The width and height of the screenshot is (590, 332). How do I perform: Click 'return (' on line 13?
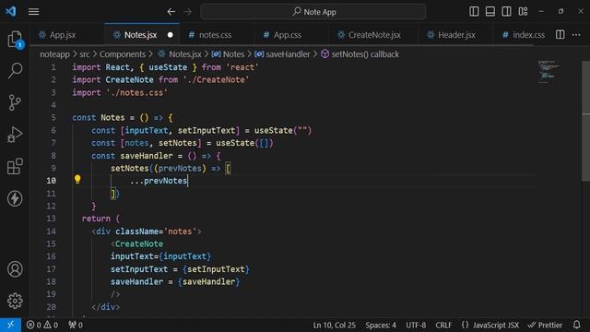tap(100, 219)
